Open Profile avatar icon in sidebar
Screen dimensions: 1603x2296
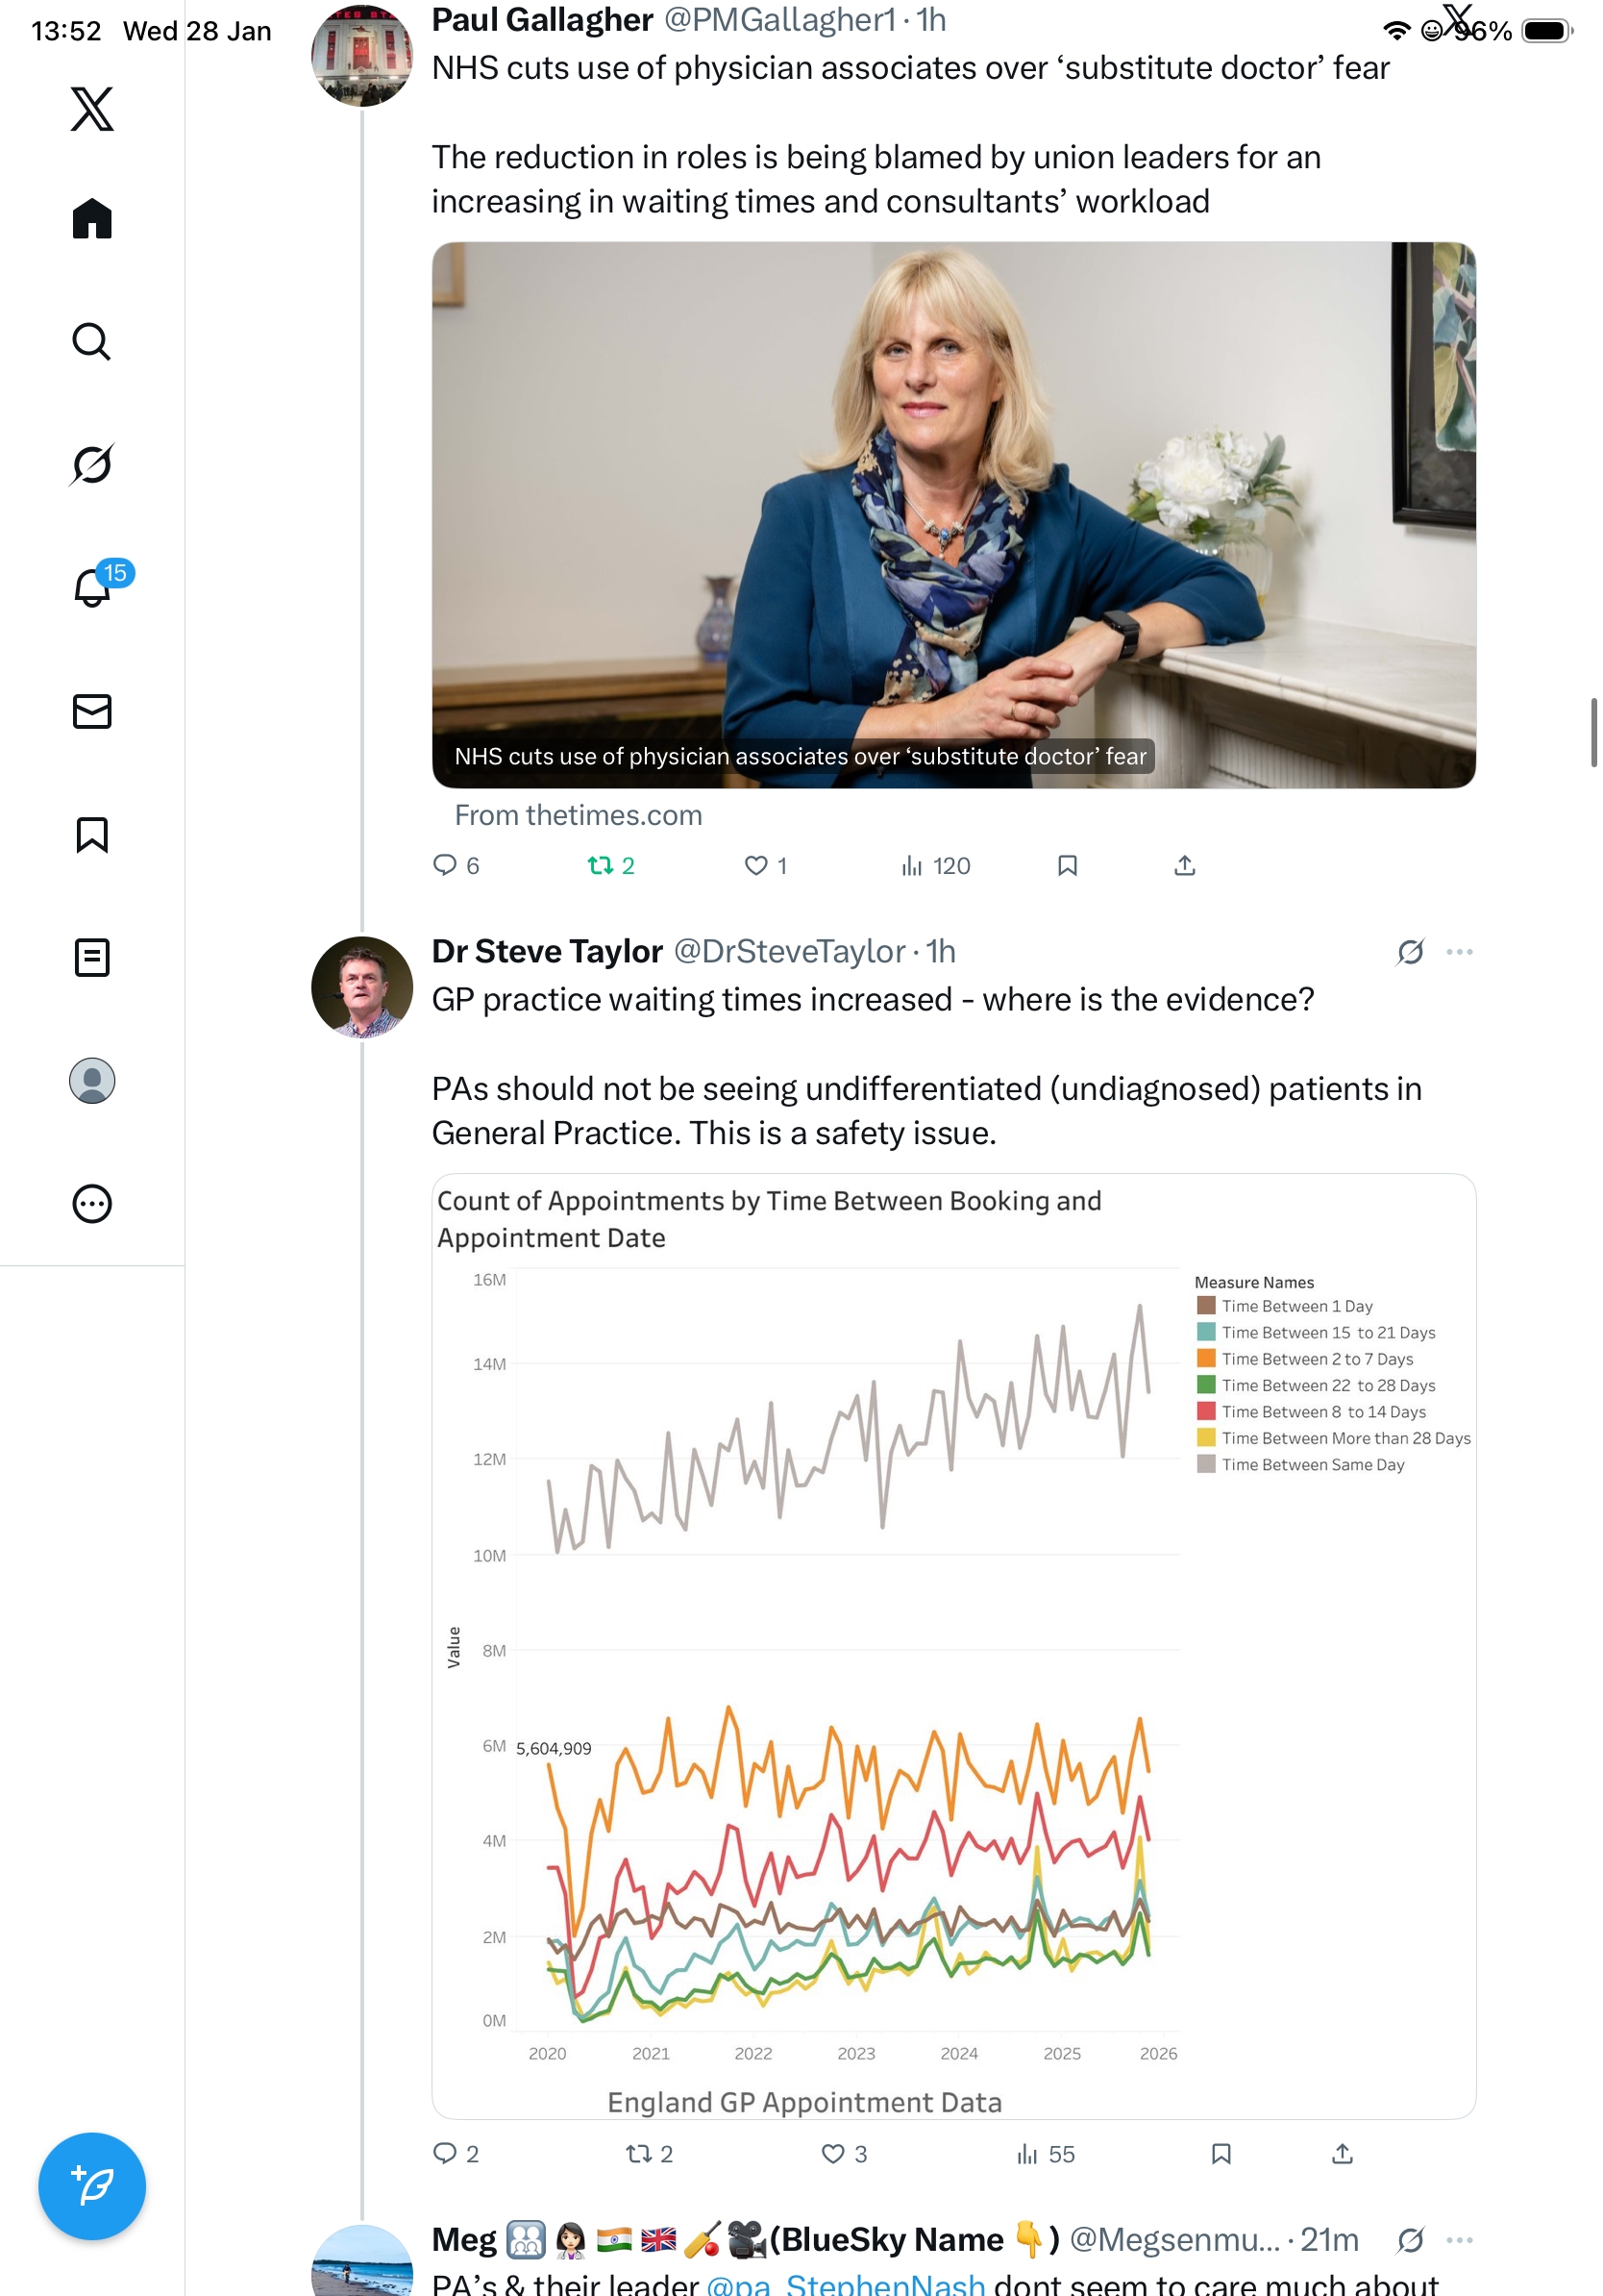pos(92,1080)
